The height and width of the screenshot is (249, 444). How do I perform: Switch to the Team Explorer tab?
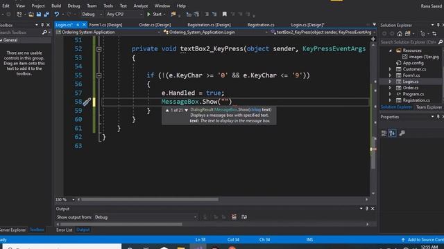click(x=429, y=107)
